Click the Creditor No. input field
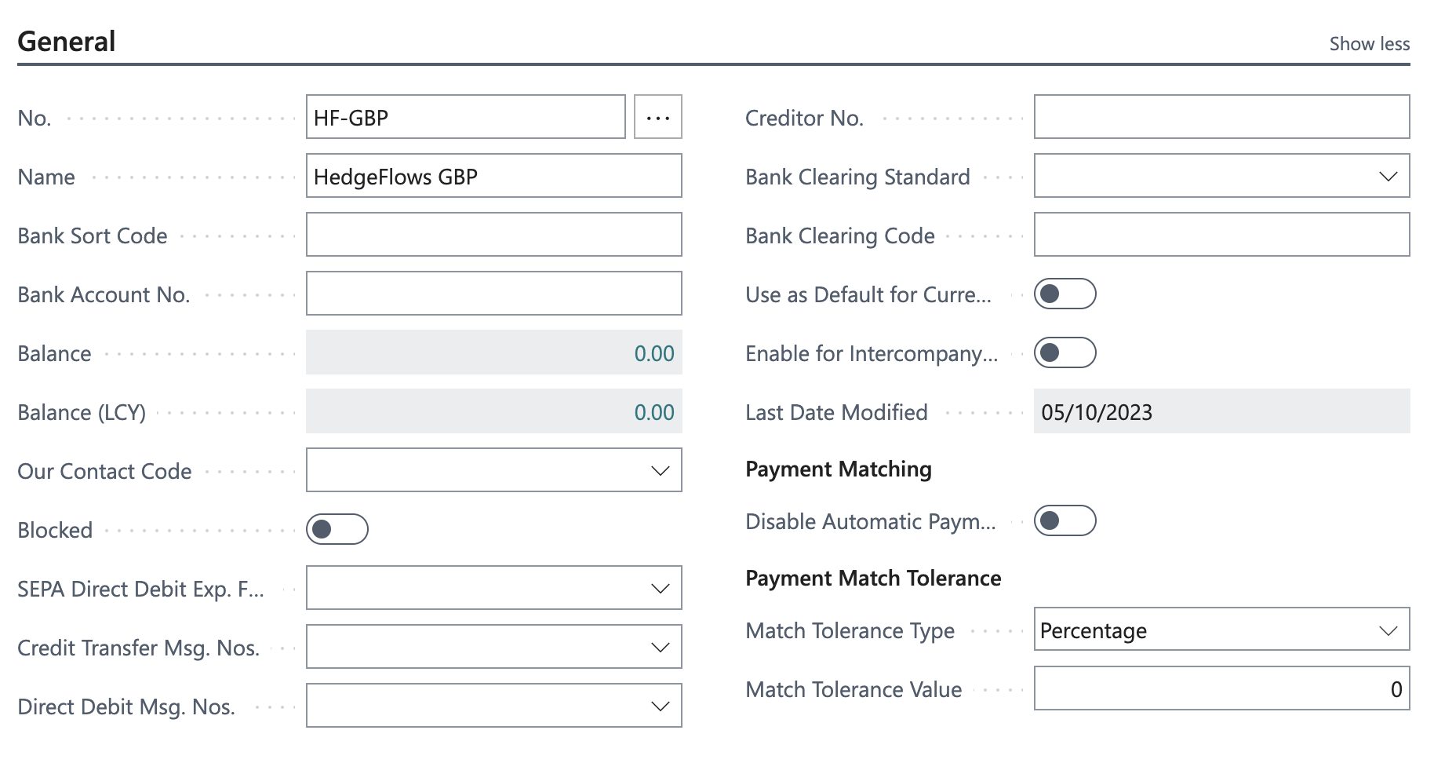The height and width of the screenshot is (774, 1434). click(x=1221, y=117)
